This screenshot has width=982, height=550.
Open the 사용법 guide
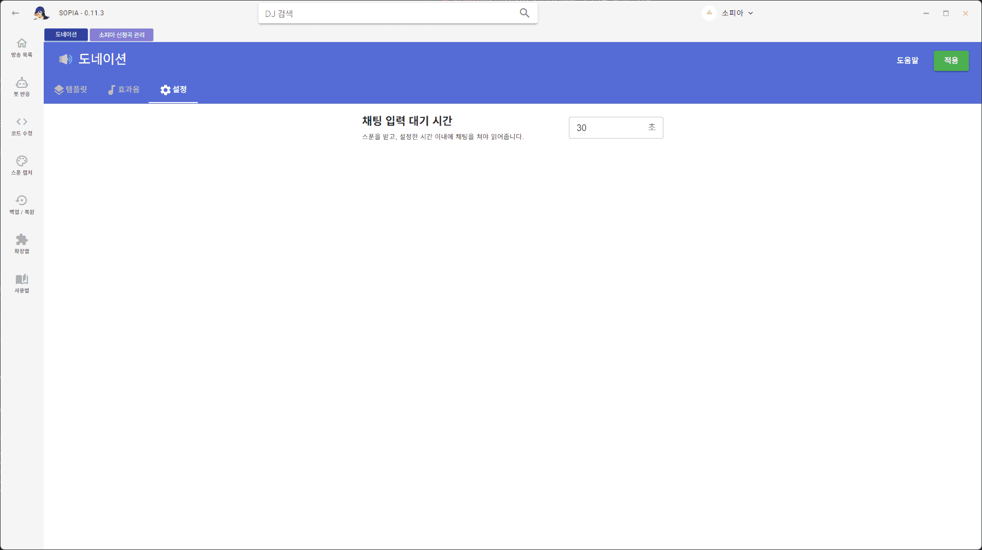pyautogui.click(x=21, y=283)
